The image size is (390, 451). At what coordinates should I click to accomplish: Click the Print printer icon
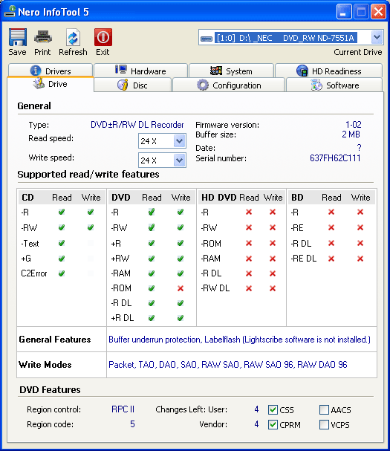(43, 37)
